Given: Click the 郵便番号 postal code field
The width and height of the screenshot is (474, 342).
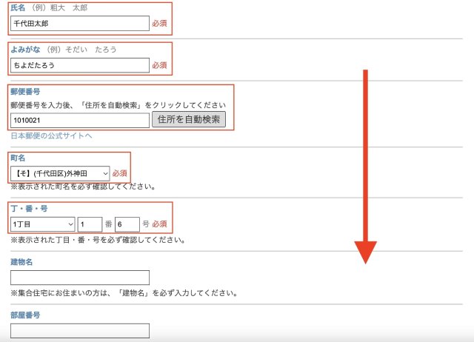Looking at the screenshot, I should (80, 120).
